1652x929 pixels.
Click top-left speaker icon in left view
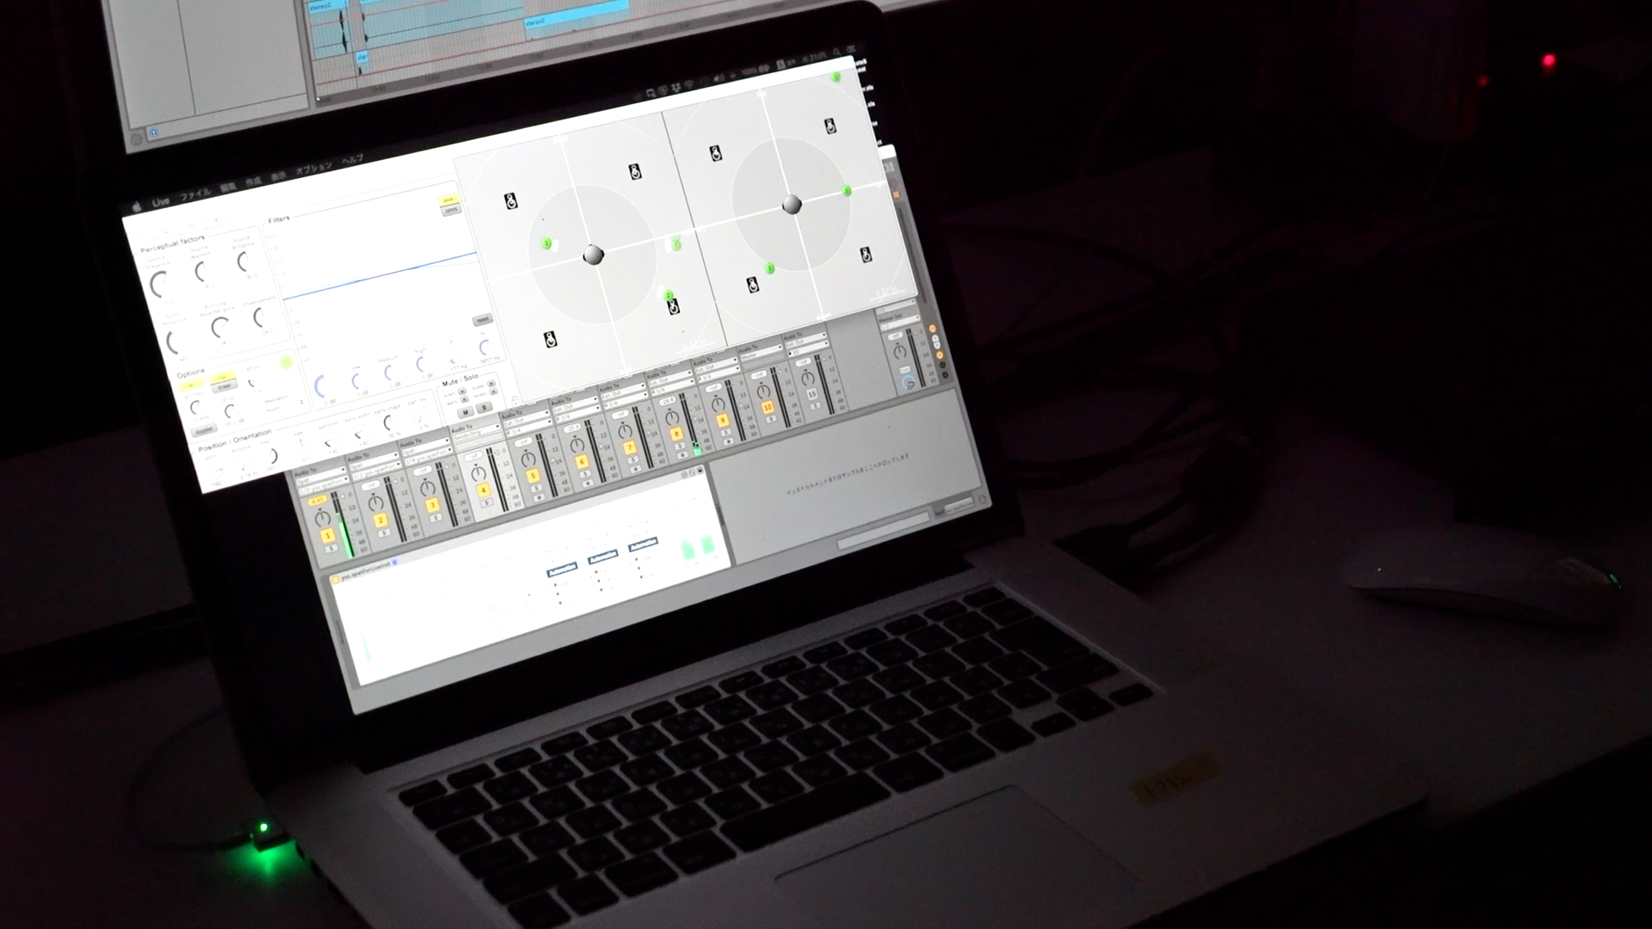(x=510, y=202)
